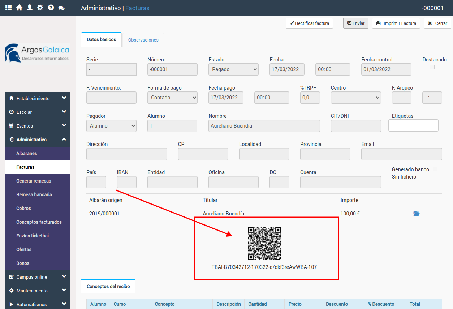Screen dimensions: 453x309
Task: Click the Alumno number field
Action: pyautogui.click(x=172, y=126)
